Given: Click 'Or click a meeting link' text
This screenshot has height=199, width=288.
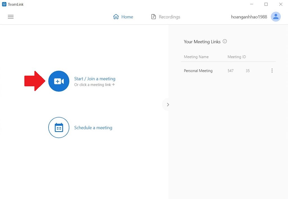Looking at the screenshot, I should 94,85.
